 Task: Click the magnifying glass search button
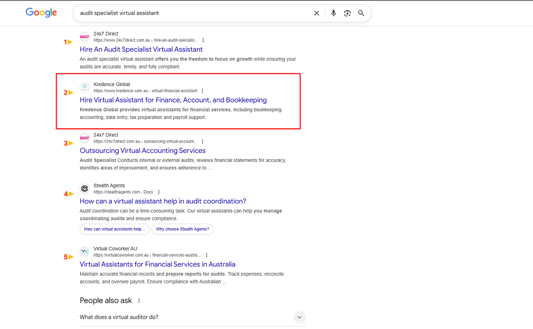[361, 13]
